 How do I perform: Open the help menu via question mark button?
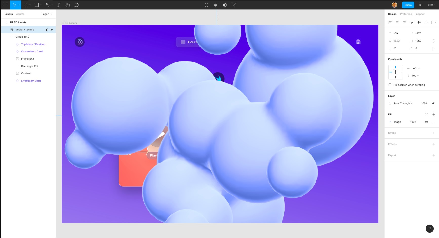click(430, 229)
